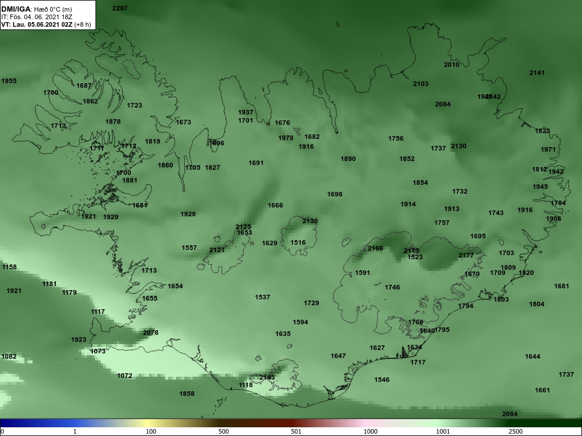Select the 2166 value on Vatnajökull
Screen dimensions: 582x436
[x=375, y=248]
